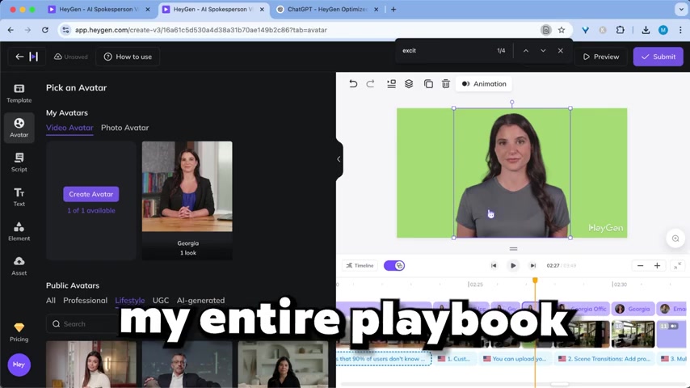Viewport: 690px width, 388px height.
Task: Open the Script panel
Action: click(19, 162)
